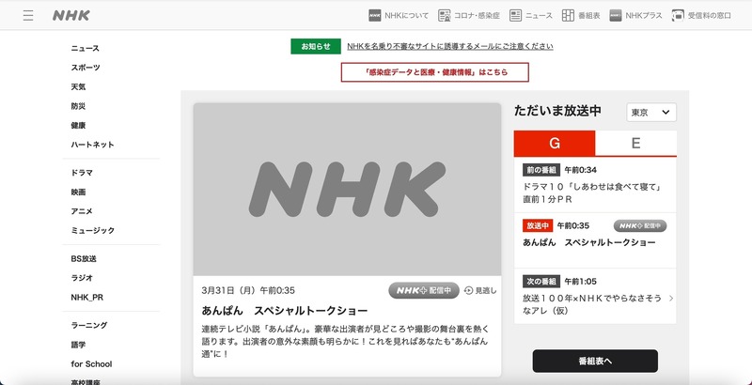752x385 pixels.
Task: Click the NHKについて icon
Action: click(x=375, y=16)
